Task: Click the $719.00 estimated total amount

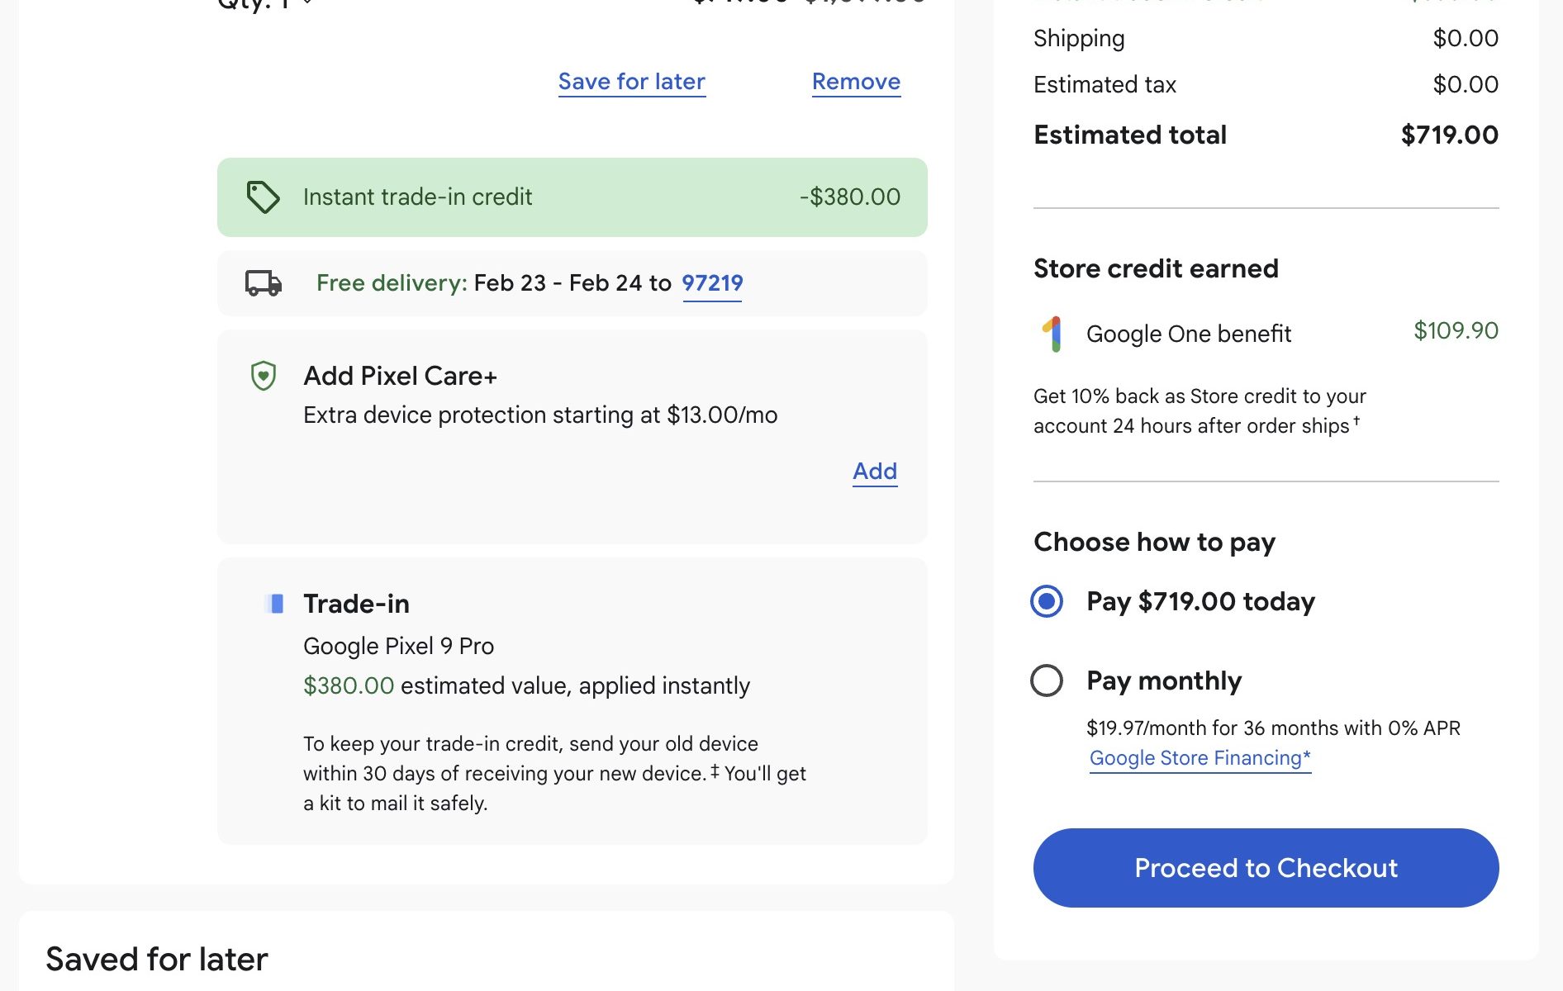Action: pos(1449,135)
